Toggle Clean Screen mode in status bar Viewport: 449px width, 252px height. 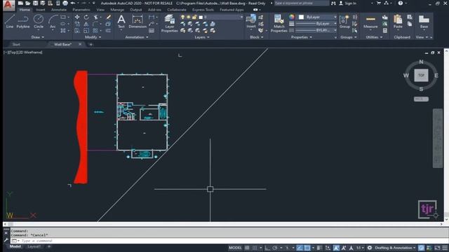pos(437,248)
